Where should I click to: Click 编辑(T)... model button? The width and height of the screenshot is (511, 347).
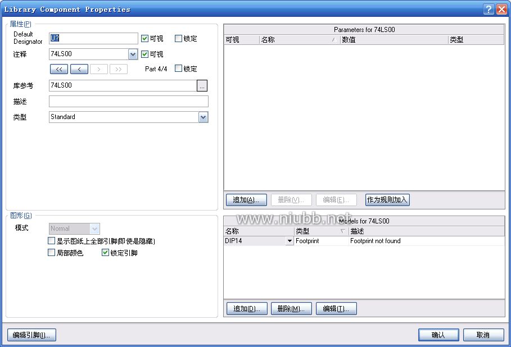[x=336, y=309]
